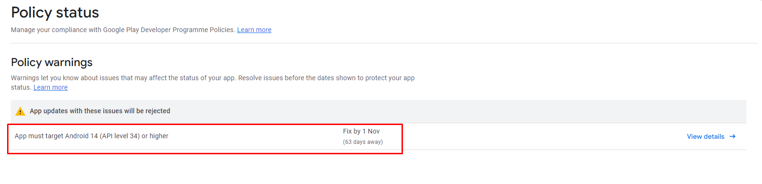Open the View details link

(705, 136)
